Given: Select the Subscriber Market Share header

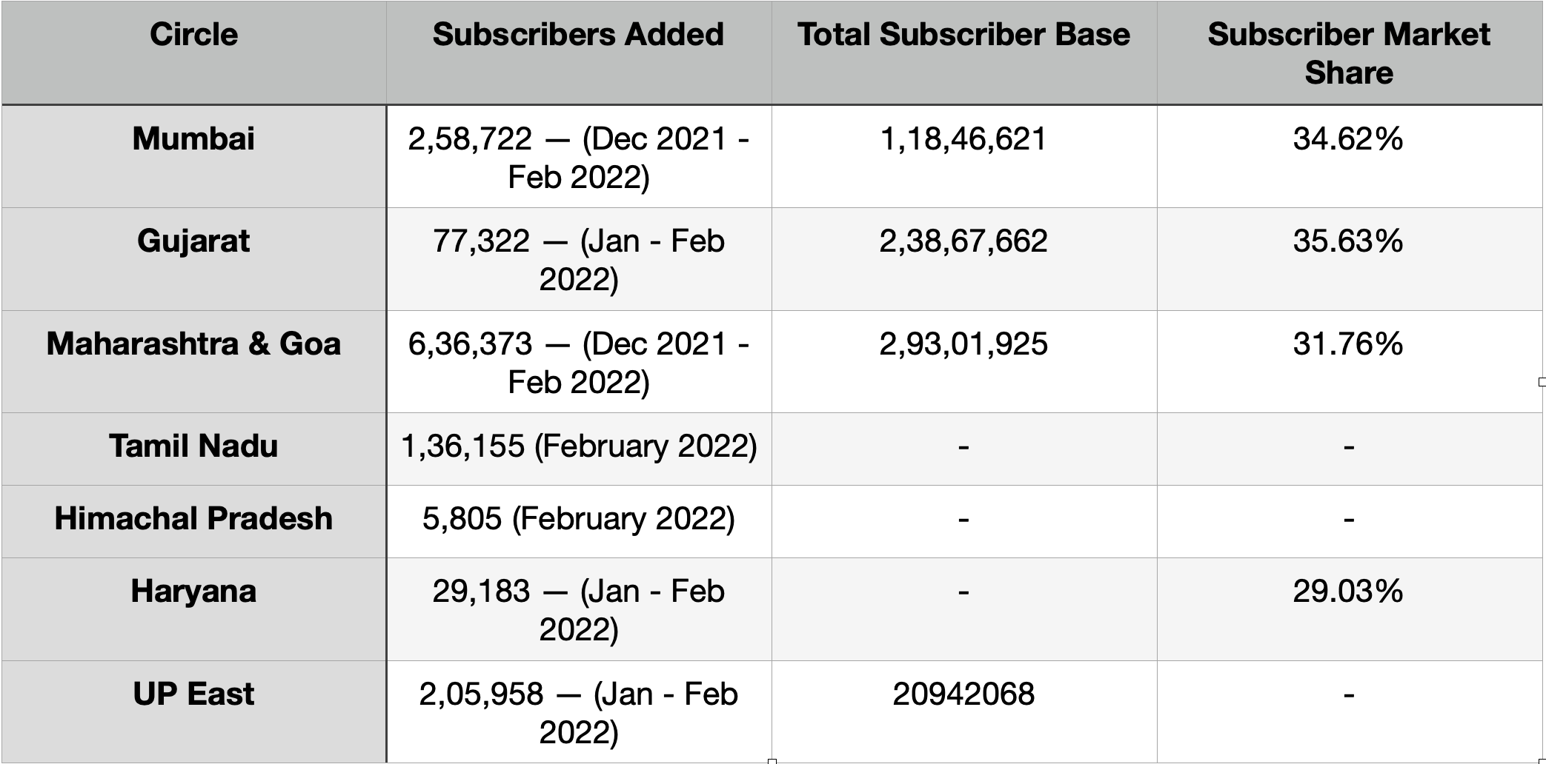Looking at the screenshot, I should click(1350, 53).
